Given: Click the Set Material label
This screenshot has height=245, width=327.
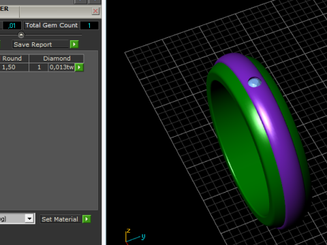Looking at the screenshot, I should pos(60,219).
